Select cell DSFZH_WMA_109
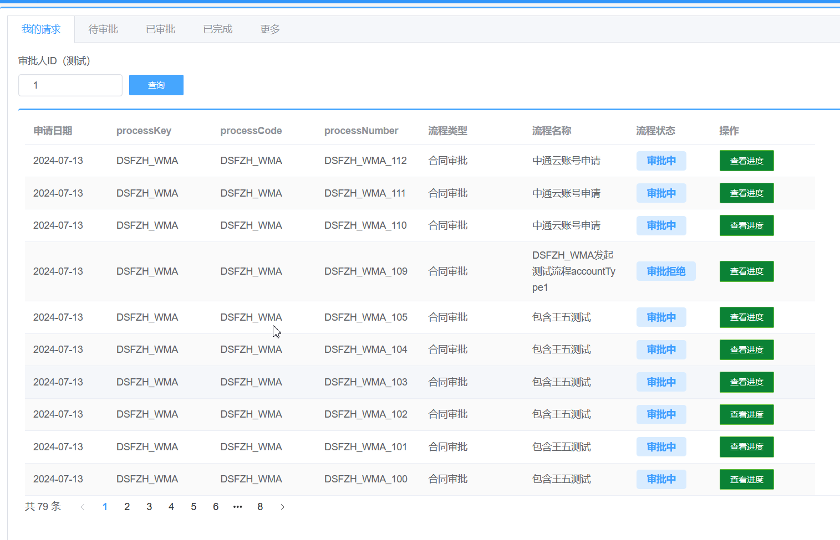 366,271
